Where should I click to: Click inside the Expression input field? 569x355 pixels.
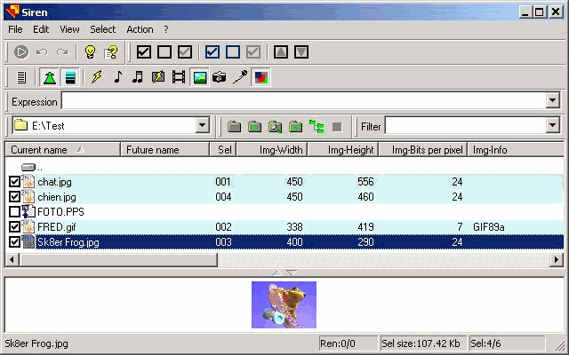[x=304, y=100]
